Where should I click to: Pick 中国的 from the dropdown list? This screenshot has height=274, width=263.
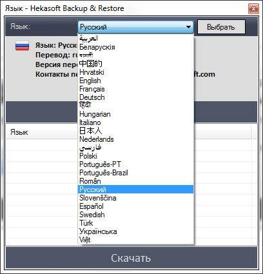coord(136,64)
